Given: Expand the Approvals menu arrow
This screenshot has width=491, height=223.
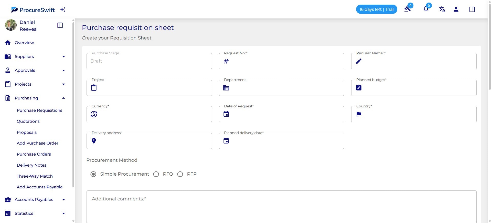Looking at the screenshot, I should pyautogui.click(x=64, y=70).
